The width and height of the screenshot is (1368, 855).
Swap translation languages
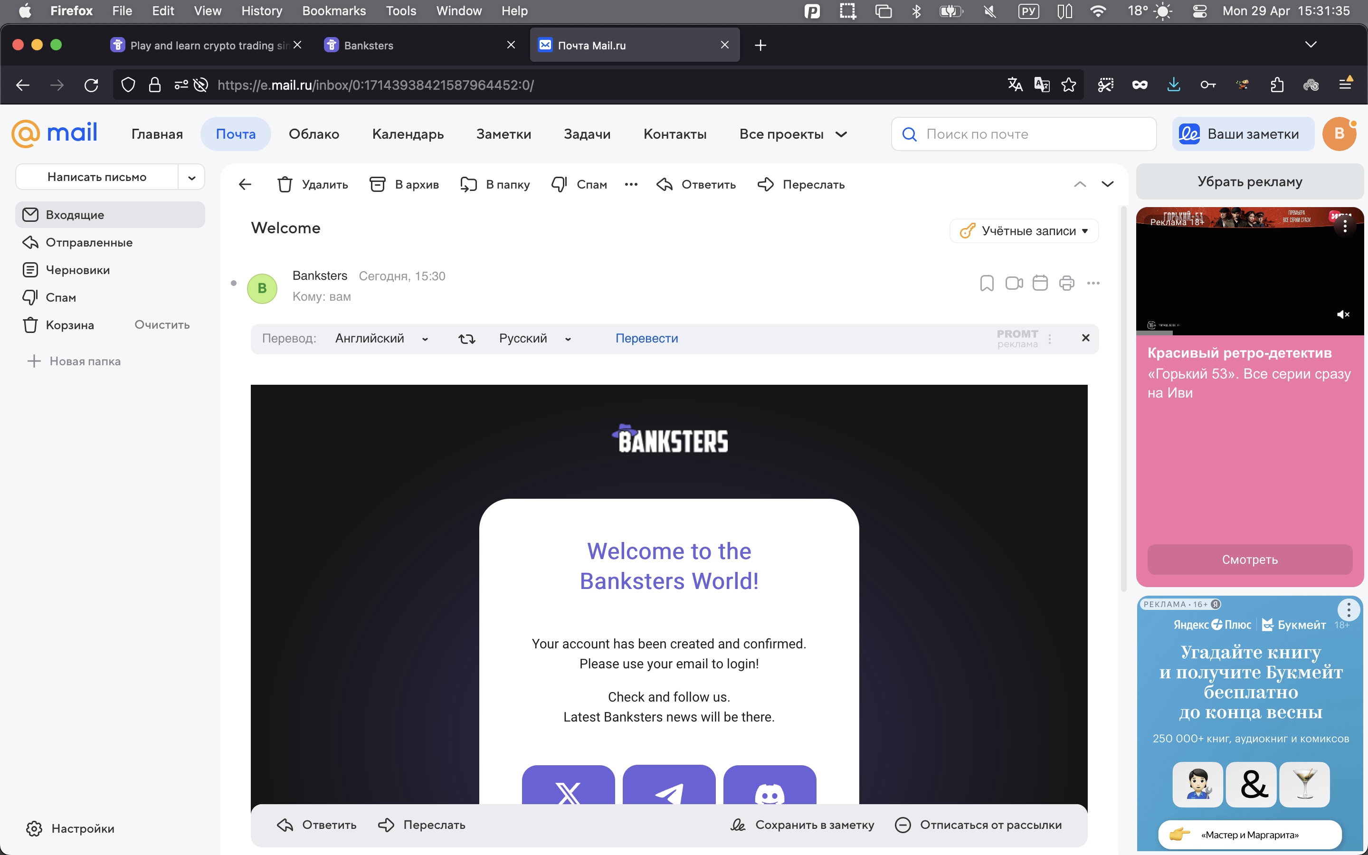(466, 339)
